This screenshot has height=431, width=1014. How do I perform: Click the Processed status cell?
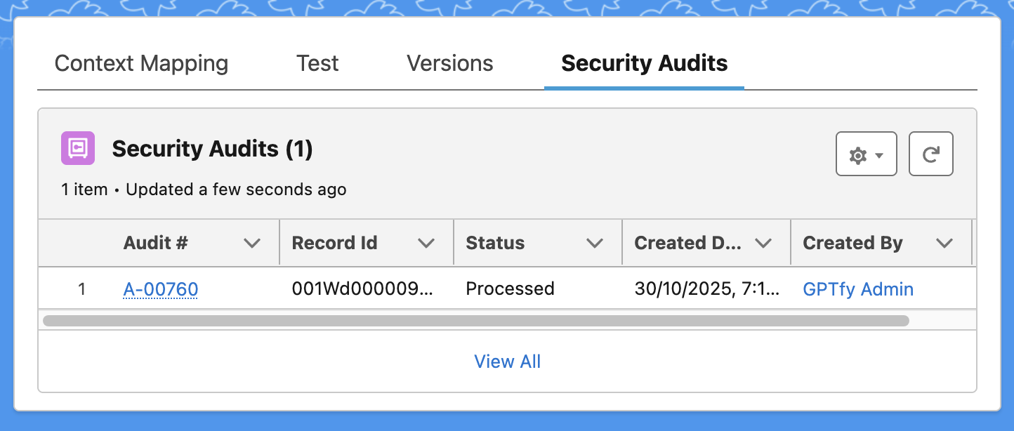(x=510, y=289)
